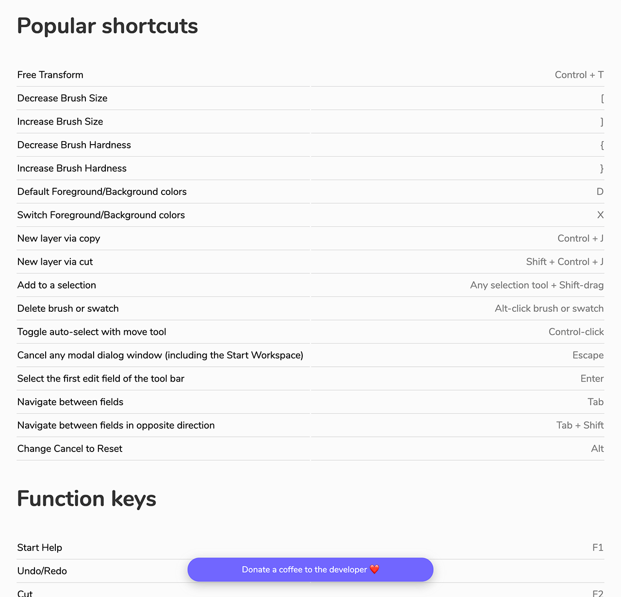
Task: Click the red heart icon
Action: pos(375,569)
